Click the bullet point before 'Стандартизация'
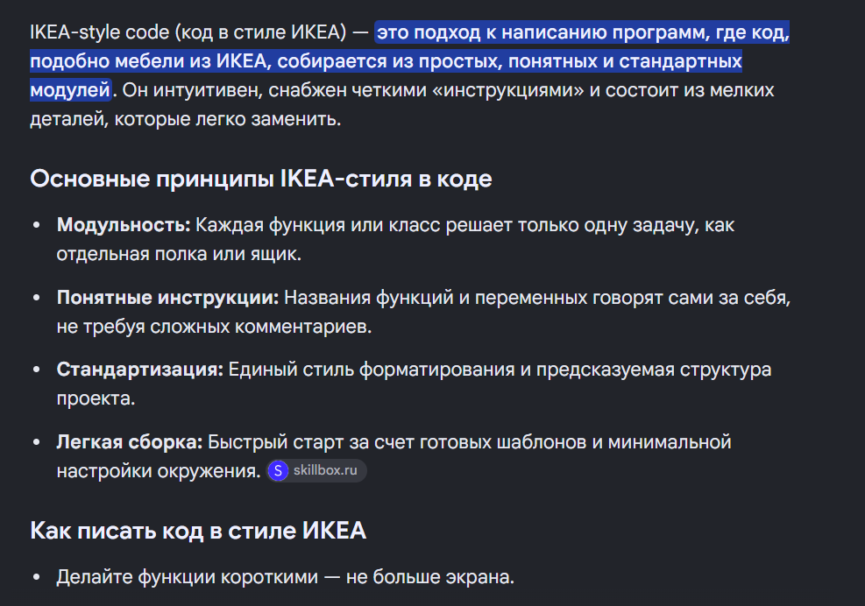 pos(37,370)
